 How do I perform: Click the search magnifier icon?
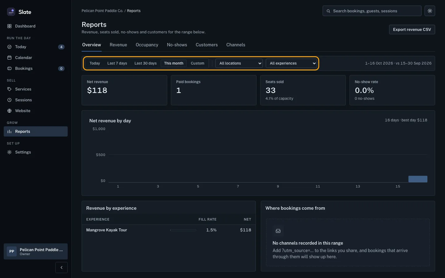(x=328, y=11)
